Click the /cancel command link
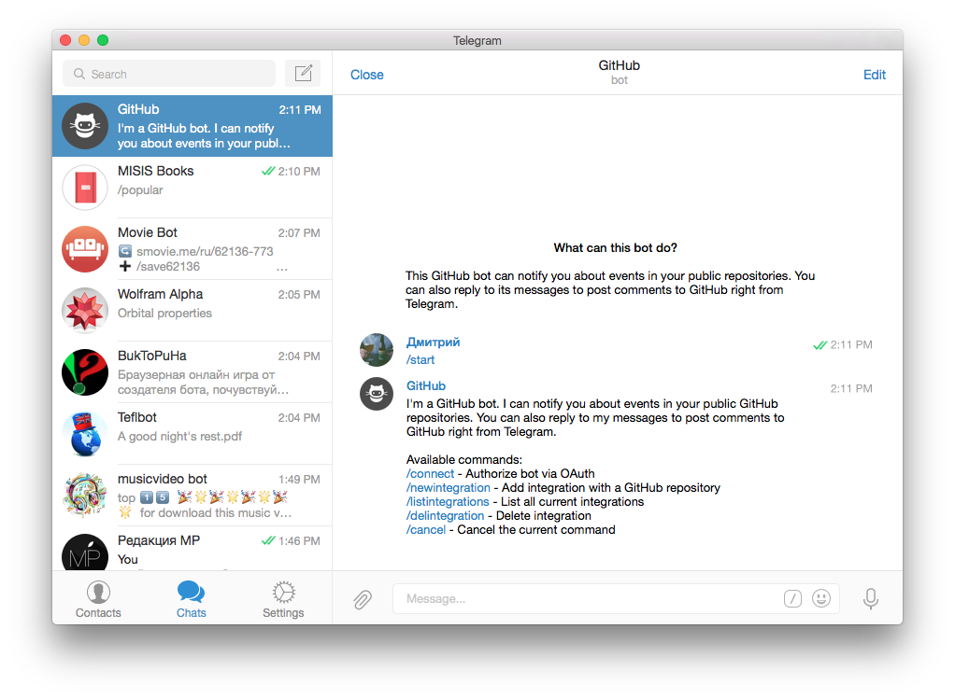Image resolution: width=955 pixels, height=699 pixels. (426, 529)
